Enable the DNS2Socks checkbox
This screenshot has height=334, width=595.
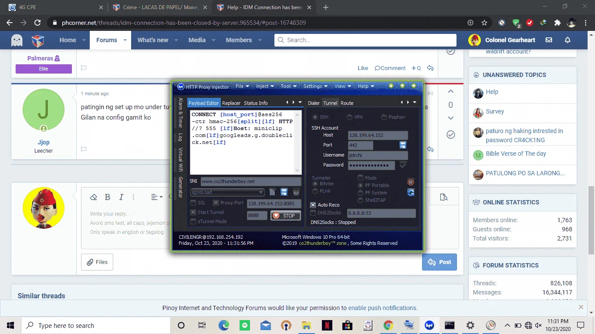pos(313,213)
